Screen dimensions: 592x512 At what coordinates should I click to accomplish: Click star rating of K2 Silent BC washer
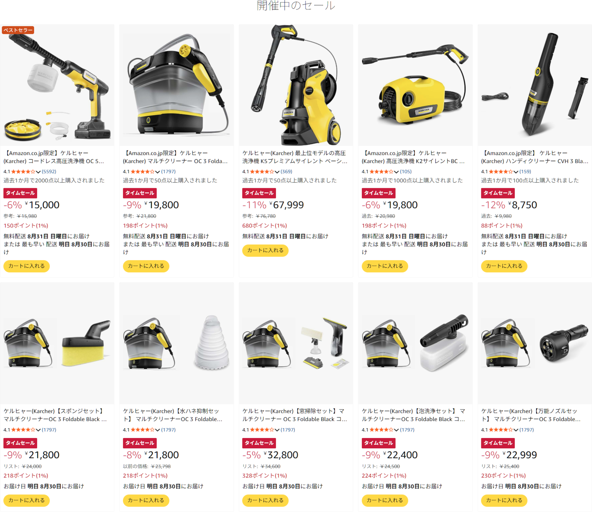point(381,172)
